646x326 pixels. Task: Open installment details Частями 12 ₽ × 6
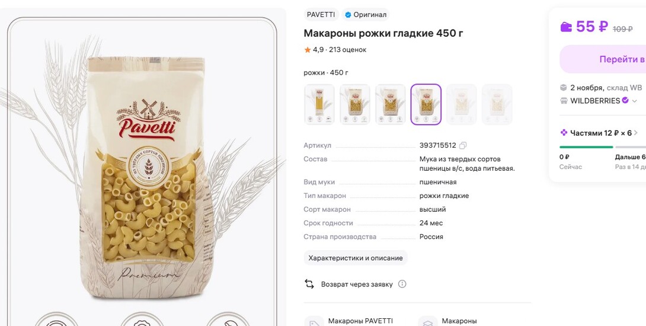coord(599,133)
